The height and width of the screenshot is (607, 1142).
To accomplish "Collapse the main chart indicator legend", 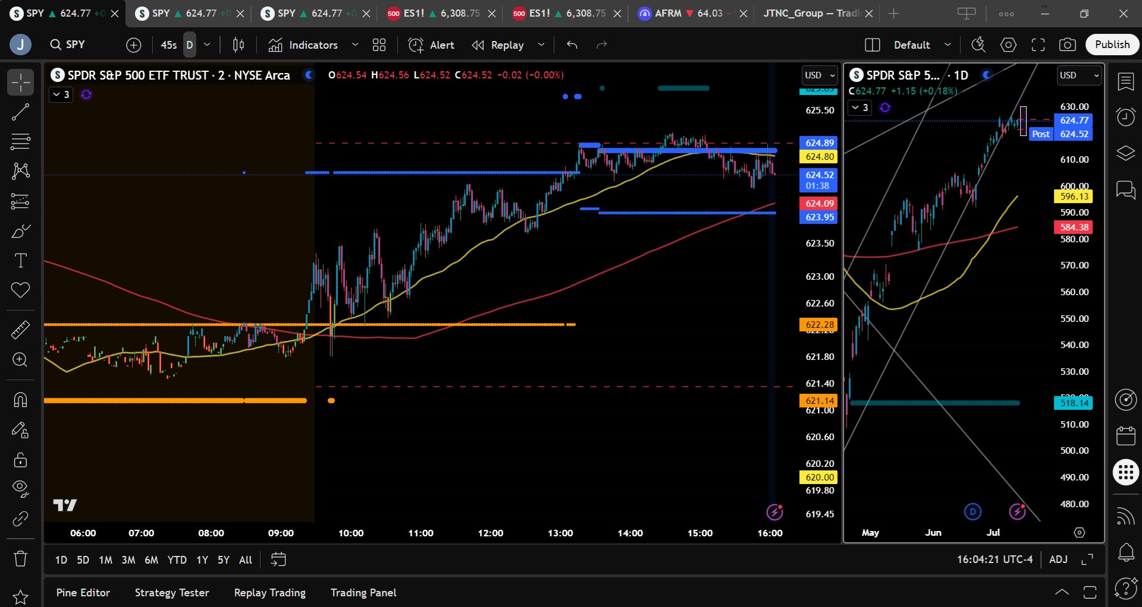I will tap(61, 94).
